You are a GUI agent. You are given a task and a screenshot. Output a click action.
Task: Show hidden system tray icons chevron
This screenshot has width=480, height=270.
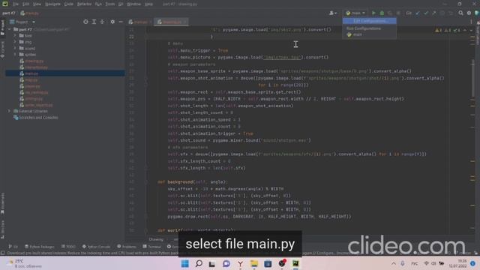pos(394,263)
